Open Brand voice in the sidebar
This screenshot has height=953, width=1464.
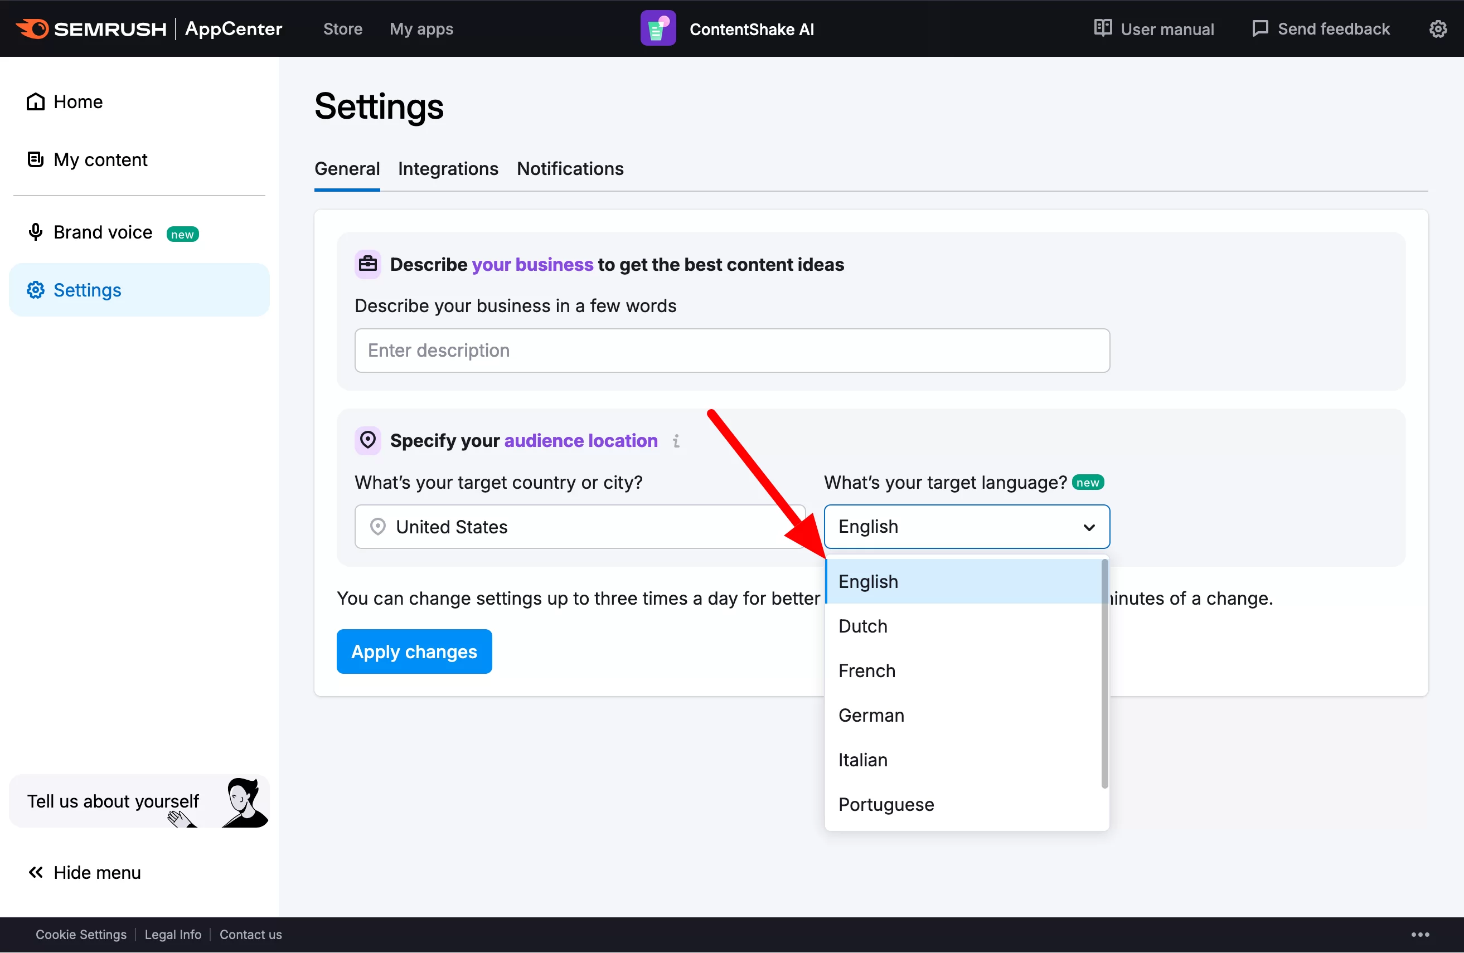[139, 232]
